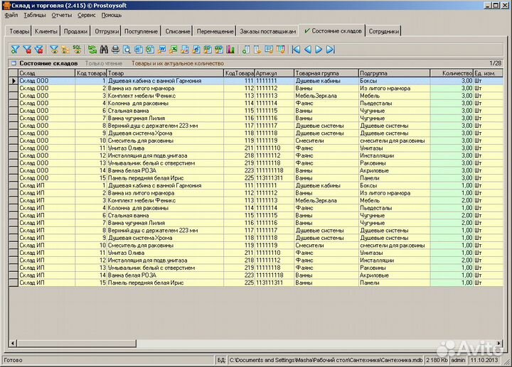Click the green refresh data icon

coord(92,50)
